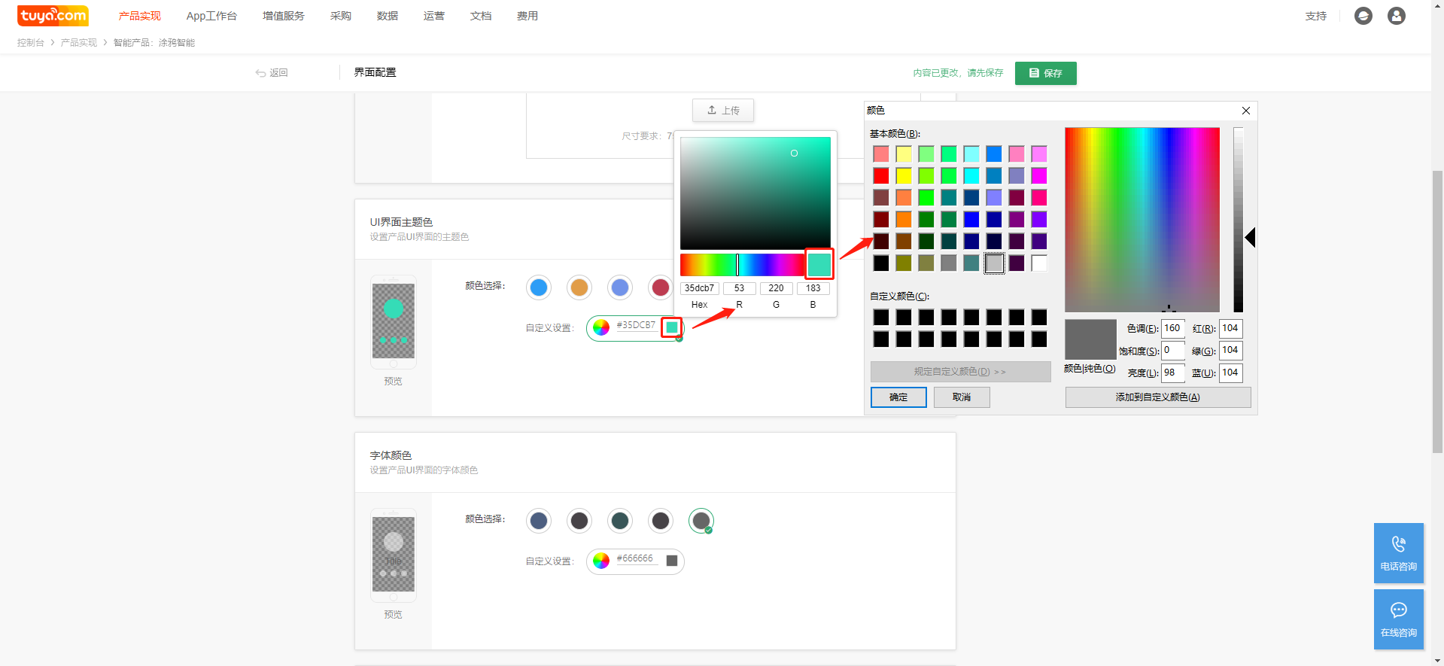Open the theme color rainbow wheel icon

pos(601,327)
